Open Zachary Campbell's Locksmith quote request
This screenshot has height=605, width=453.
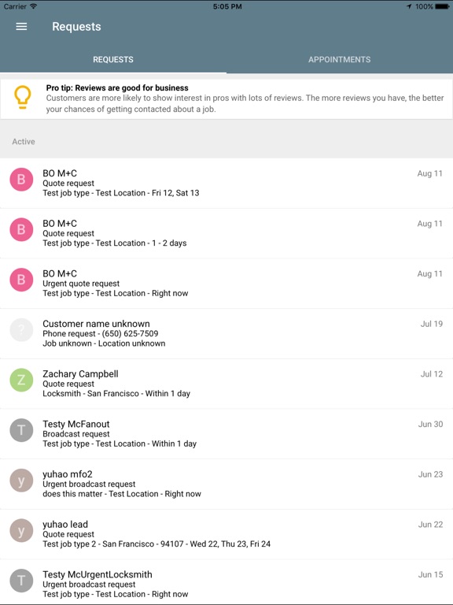coord(226,384)
